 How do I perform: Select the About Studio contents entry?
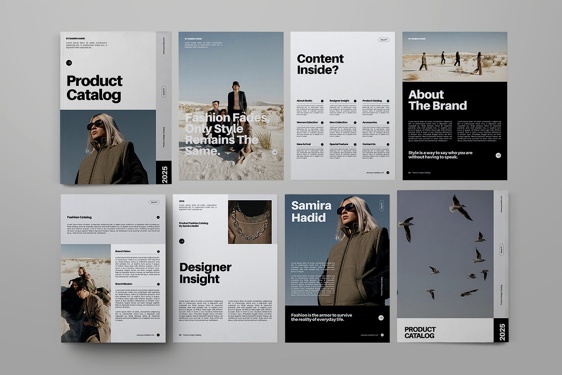tap(311, 108)
